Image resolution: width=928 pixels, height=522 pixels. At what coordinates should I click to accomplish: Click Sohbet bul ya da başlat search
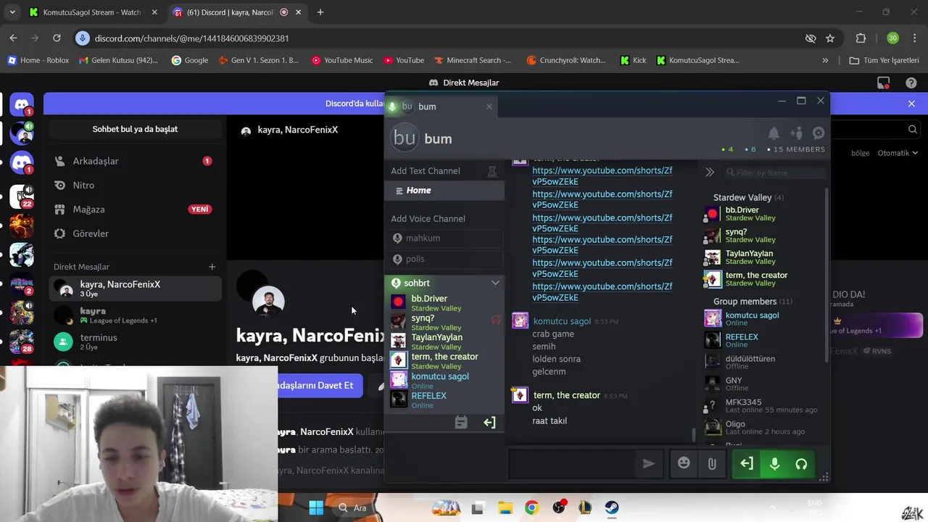pyautogui.click(x=135, y=129)
